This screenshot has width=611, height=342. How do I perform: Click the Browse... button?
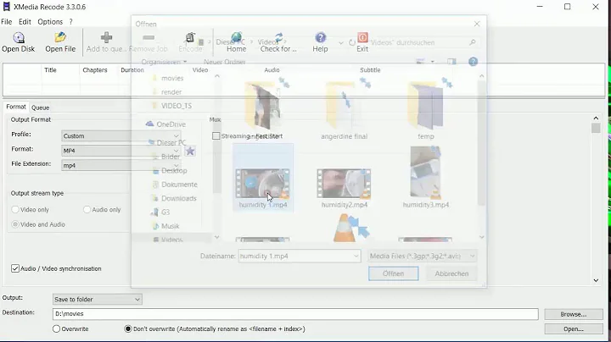tap(573, 314)
